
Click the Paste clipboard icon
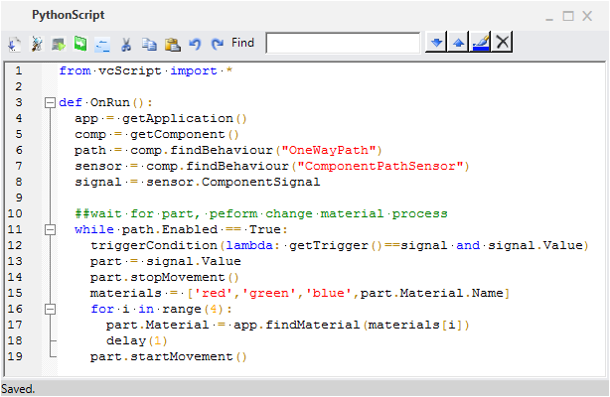click(x=172, y=44)
